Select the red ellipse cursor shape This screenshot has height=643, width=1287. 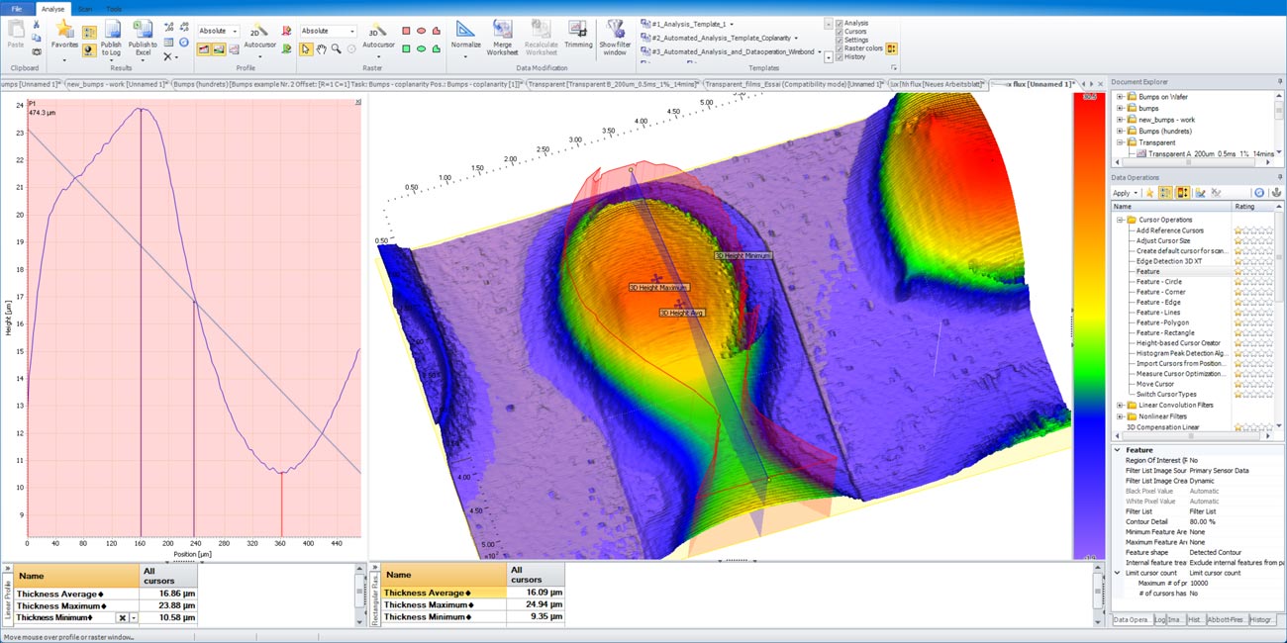tap(422, 31)
